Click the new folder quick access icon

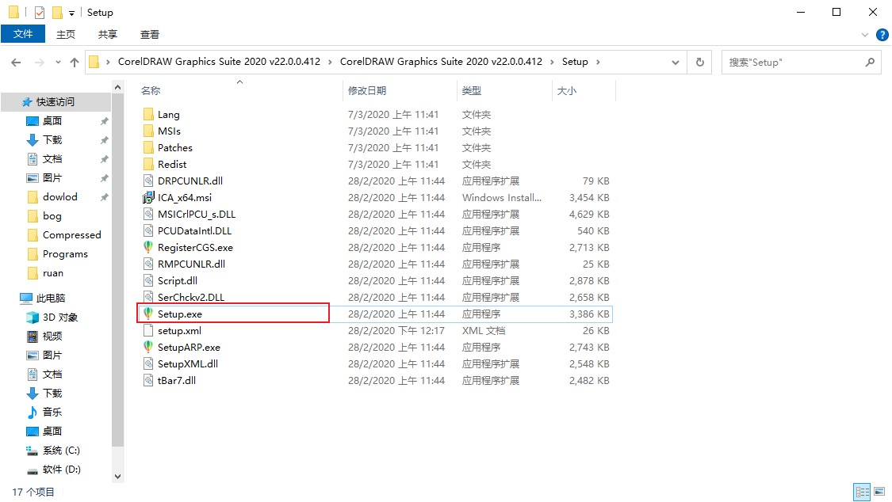point(57,12)
